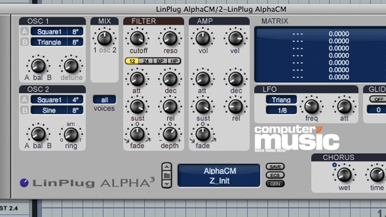
Task: Go to previous preset with up arrow
Action: (x=167, y=167)
